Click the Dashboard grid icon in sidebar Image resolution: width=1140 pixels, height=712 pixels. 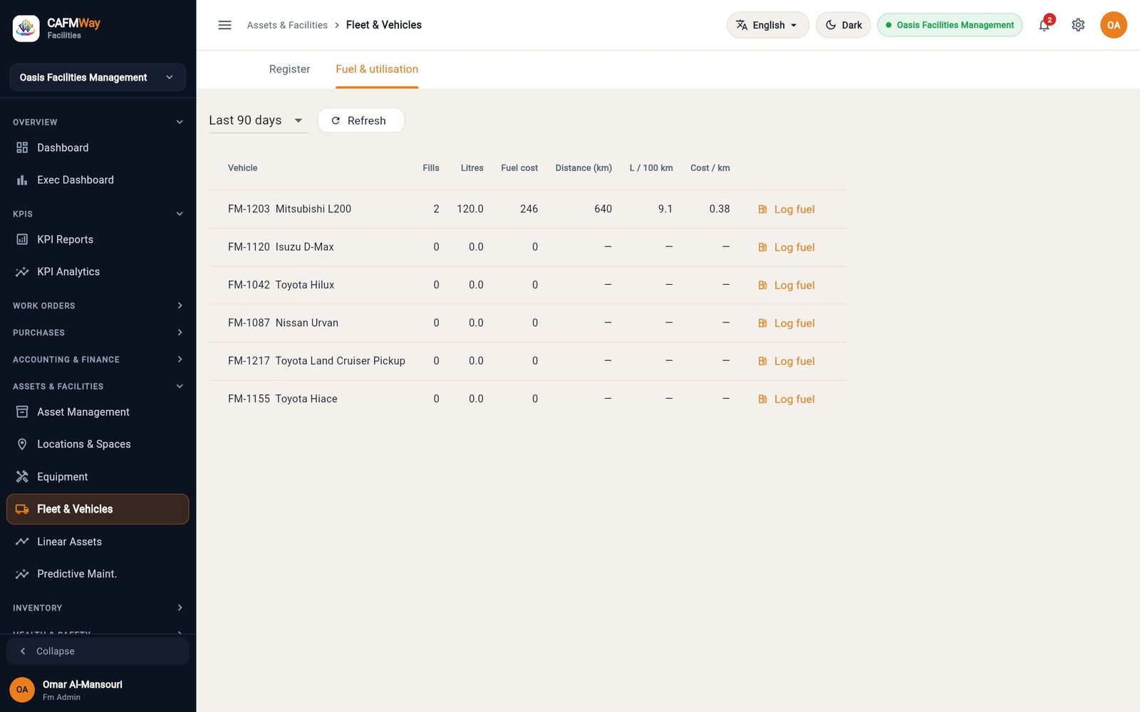(x=22, y=147)
